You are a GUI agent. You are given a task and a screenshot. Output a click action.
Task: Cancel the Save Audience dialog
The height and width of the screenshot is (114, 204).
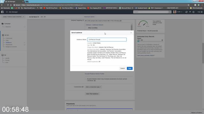pyautogui.click(x=122, y=68)
